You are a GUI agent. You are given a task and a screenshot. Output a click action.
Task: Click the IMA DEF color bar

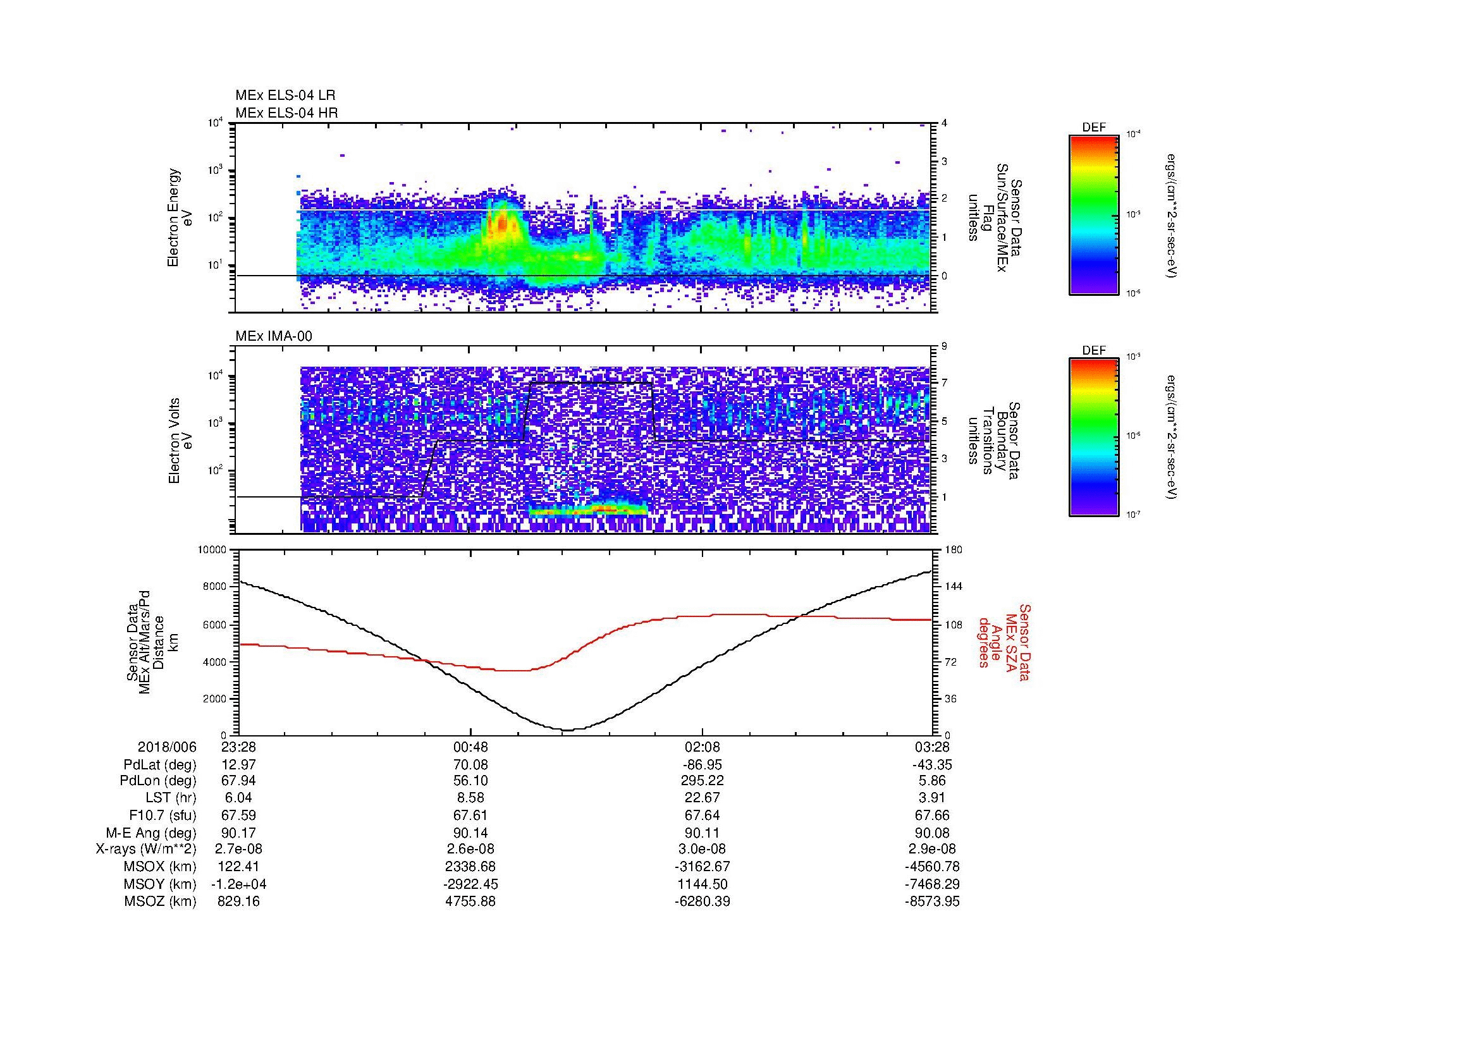1094,438
